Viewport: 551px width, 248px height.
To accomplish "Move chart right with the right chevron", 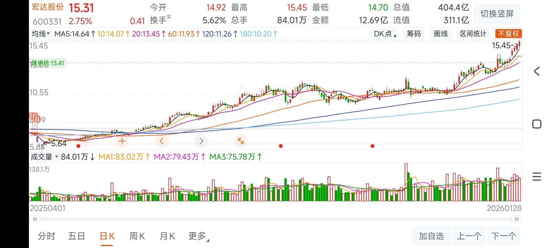I will point(201,141).
